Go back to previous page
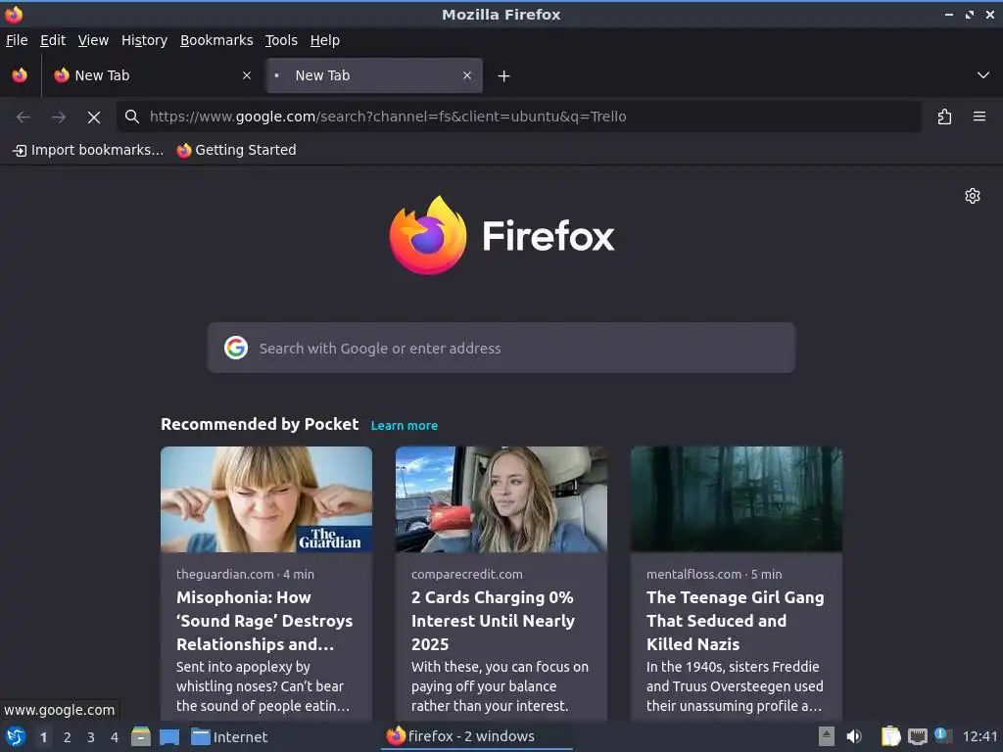The height and width of the screenshot is (752, 1003). click(24, 117)
